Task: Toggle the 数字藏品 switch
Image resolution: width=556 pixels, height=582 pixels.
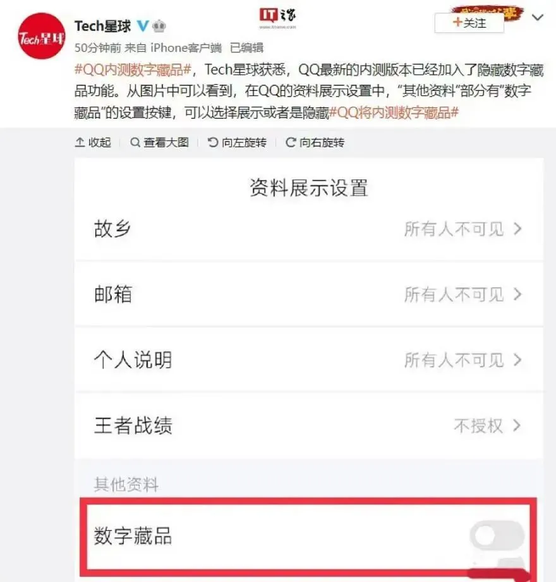Action: pyautogui.click(x=497, y=535)
